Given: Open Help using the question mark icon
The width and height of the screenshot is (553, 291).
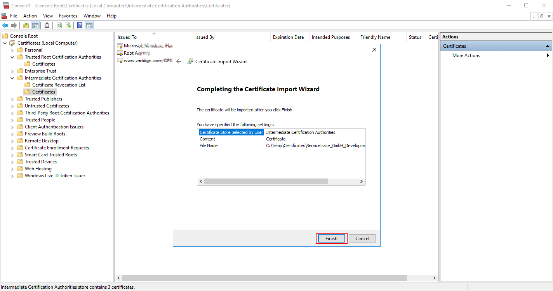Looking at the screenshot, I should 80,25.
